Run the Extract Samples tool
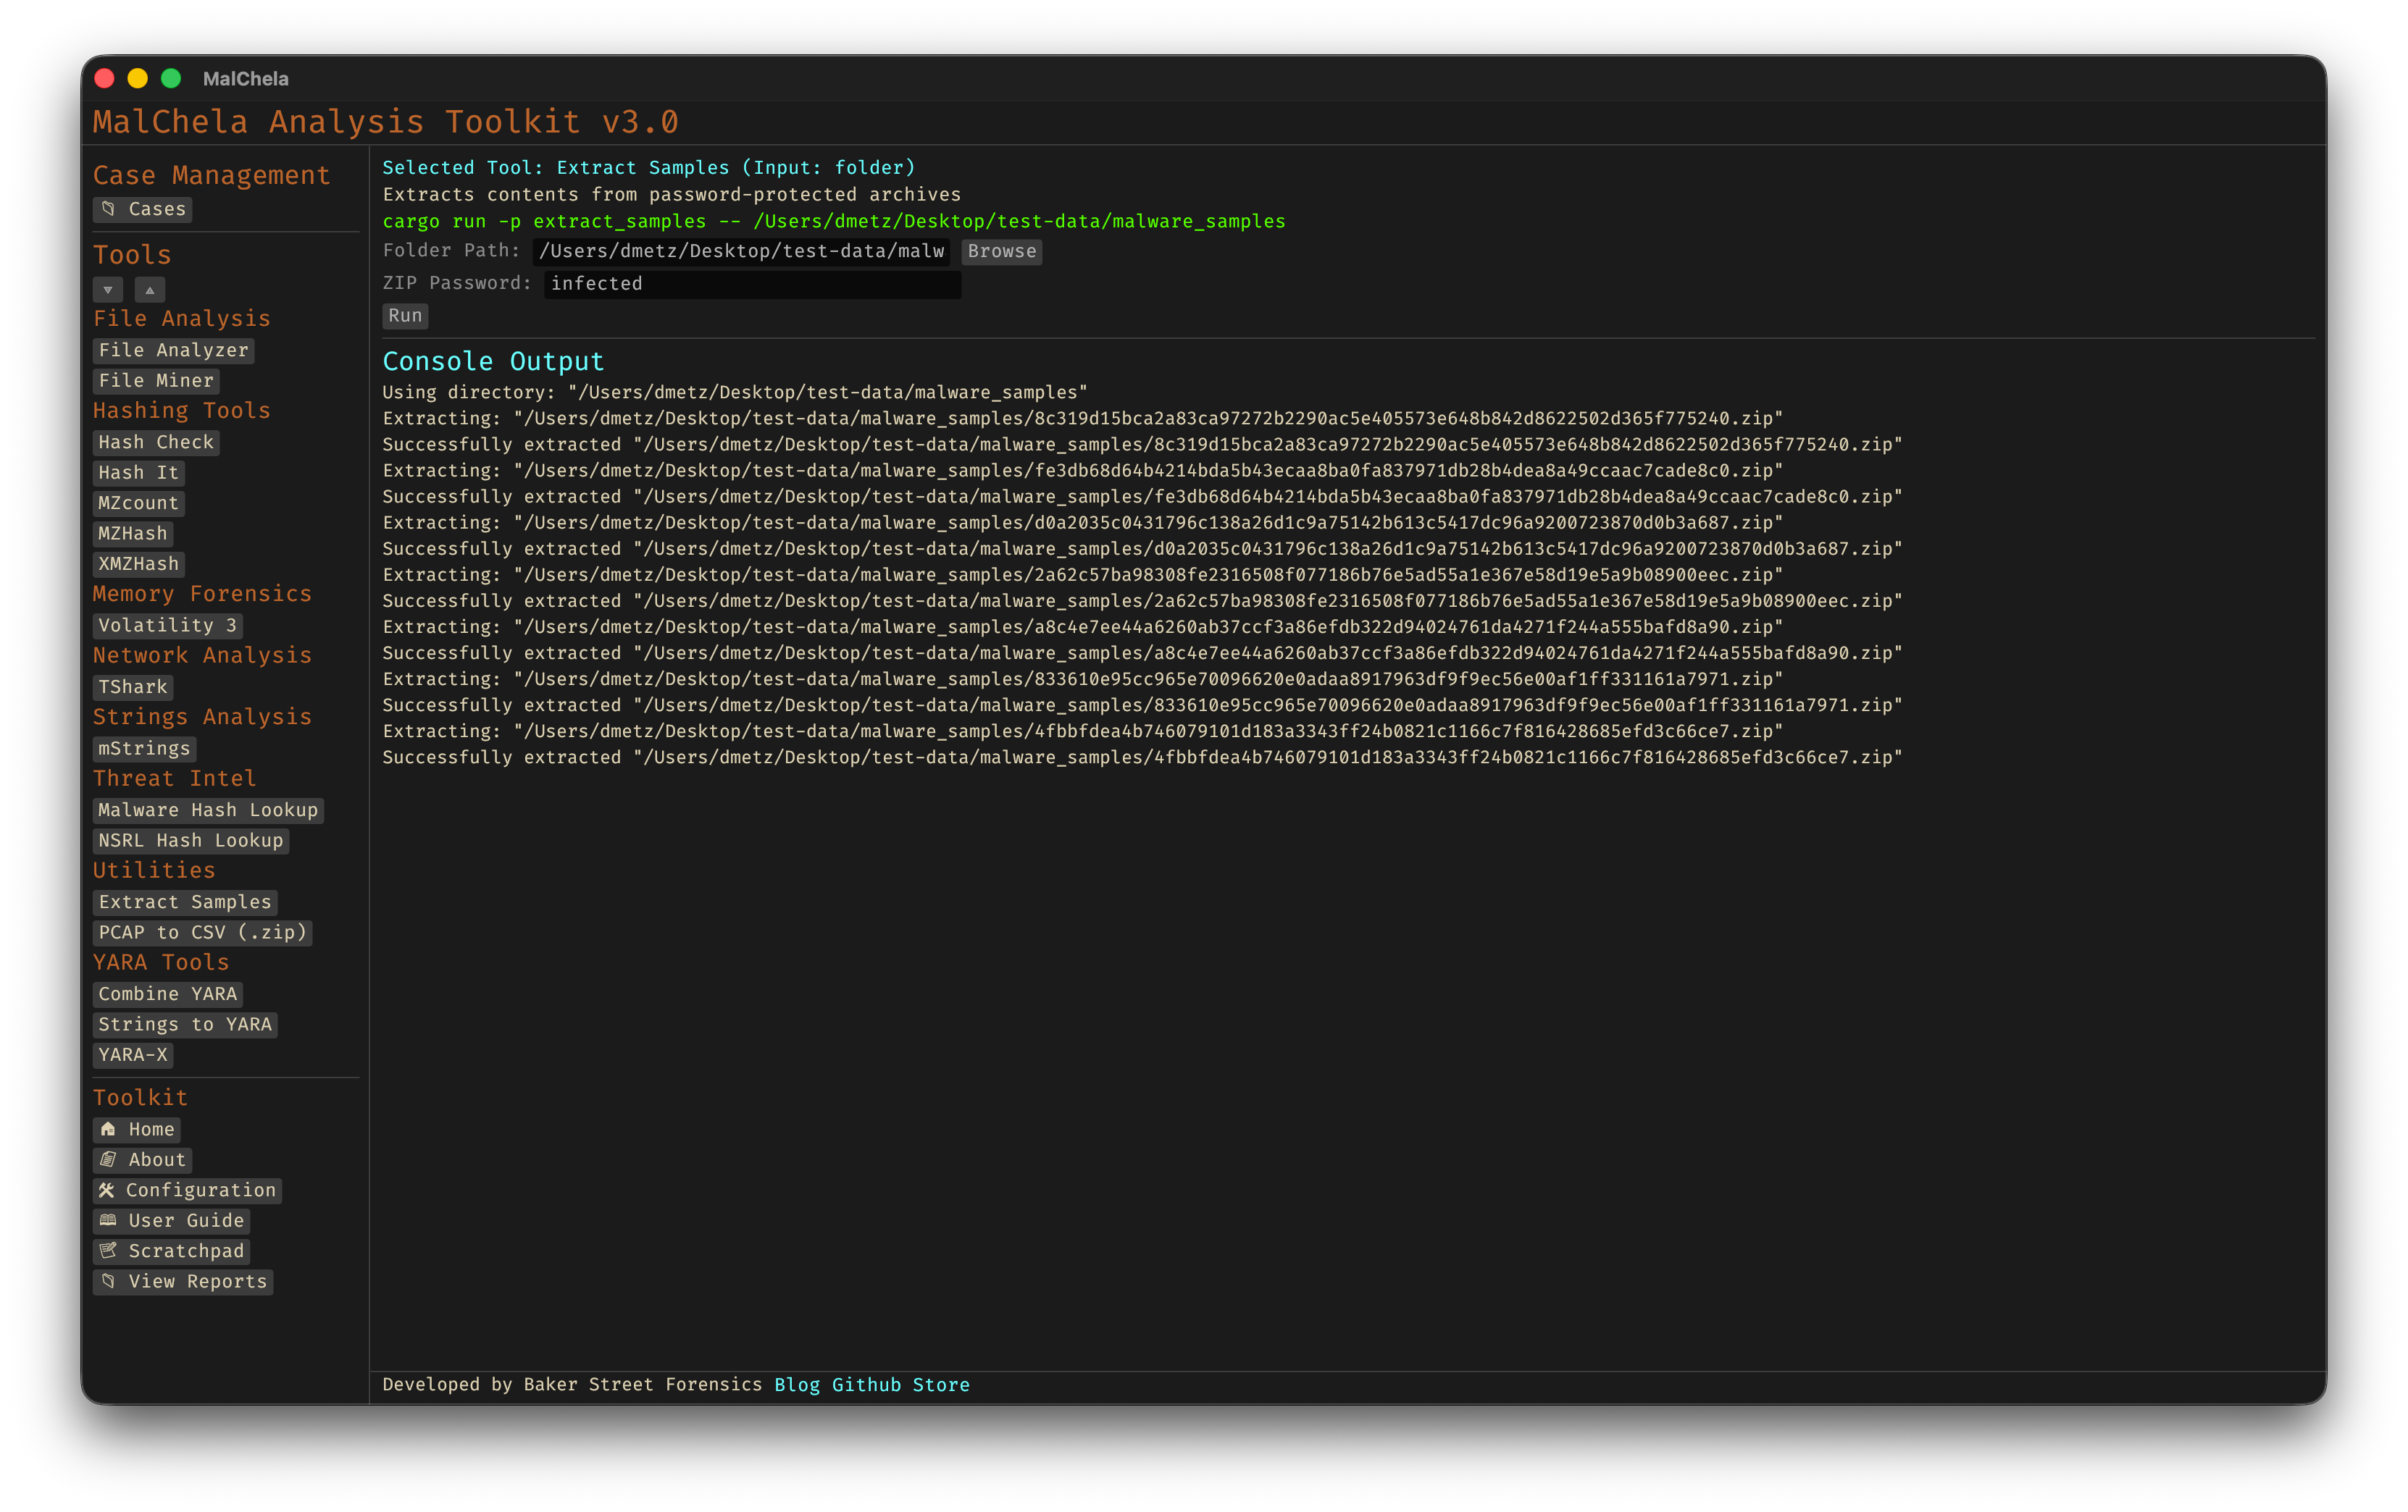The width and height of the screenshot is (2408, 1512). point(405,316)
